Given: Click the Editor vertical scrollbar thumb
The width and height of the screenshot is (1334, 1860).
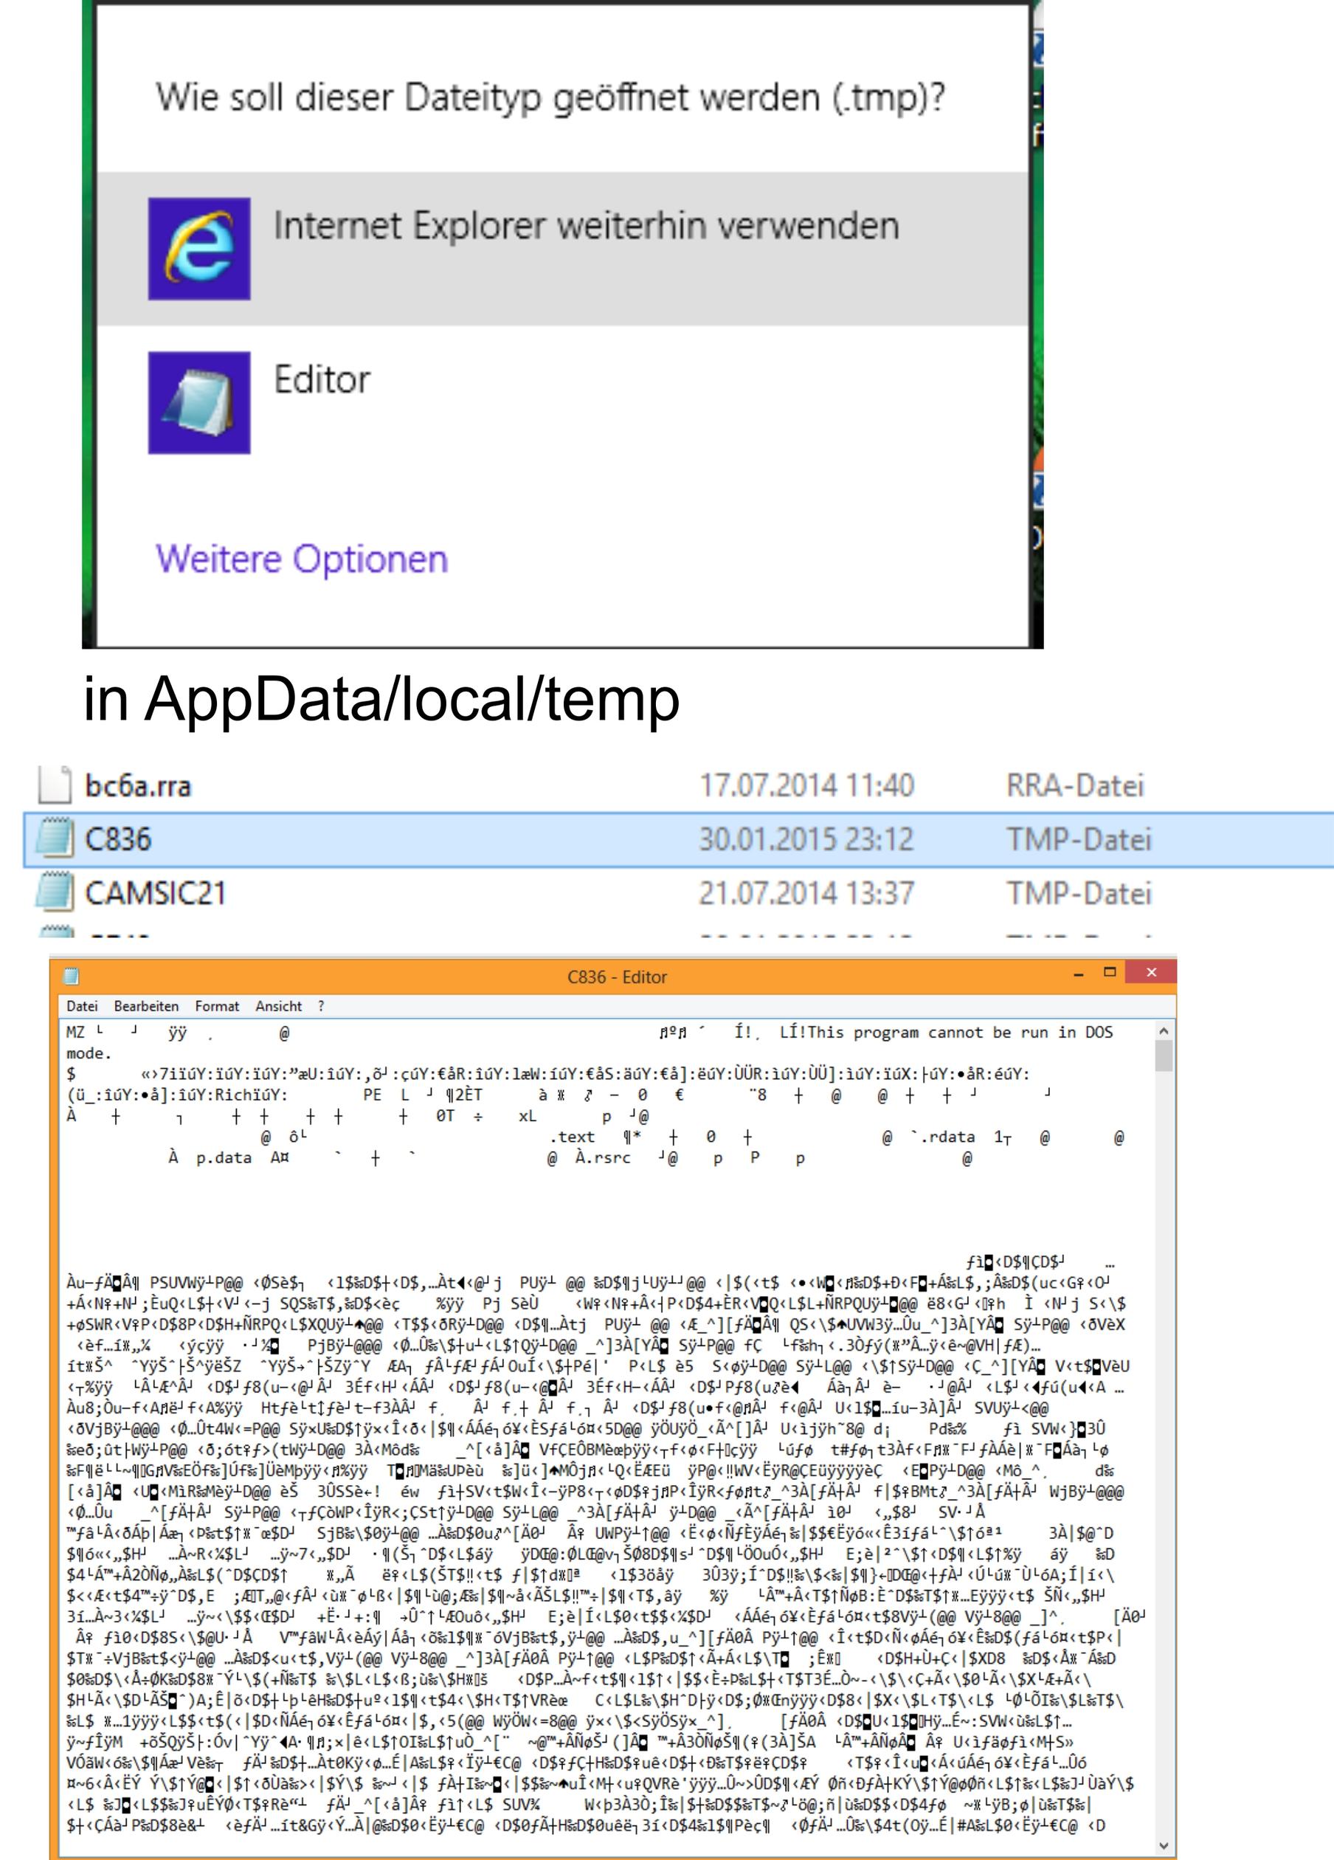Looking at the screenshot, I should coord(1164,1056).
